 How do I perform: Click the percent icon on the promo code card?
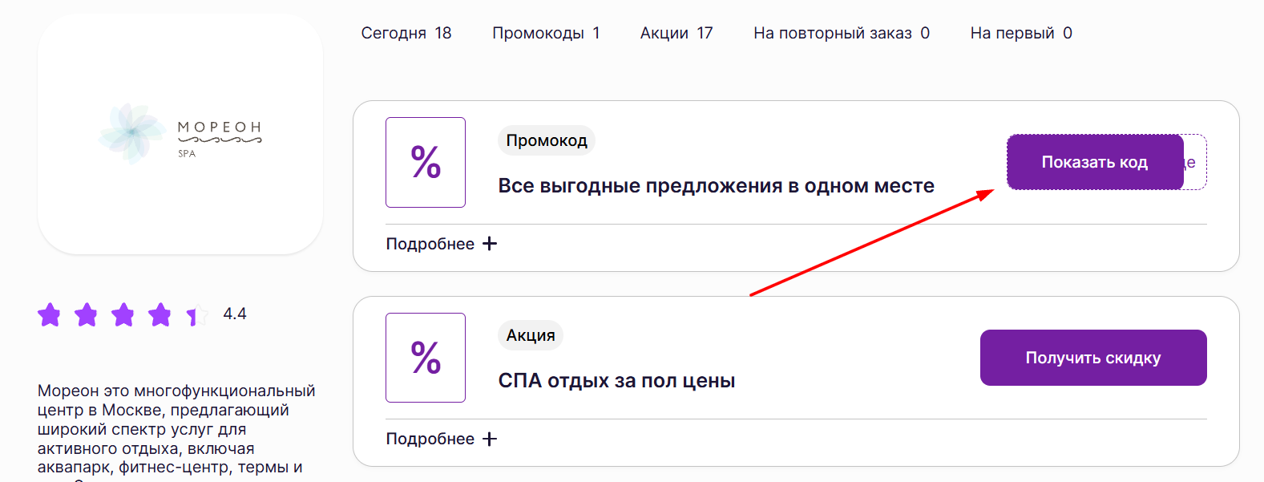pos(426,162)
